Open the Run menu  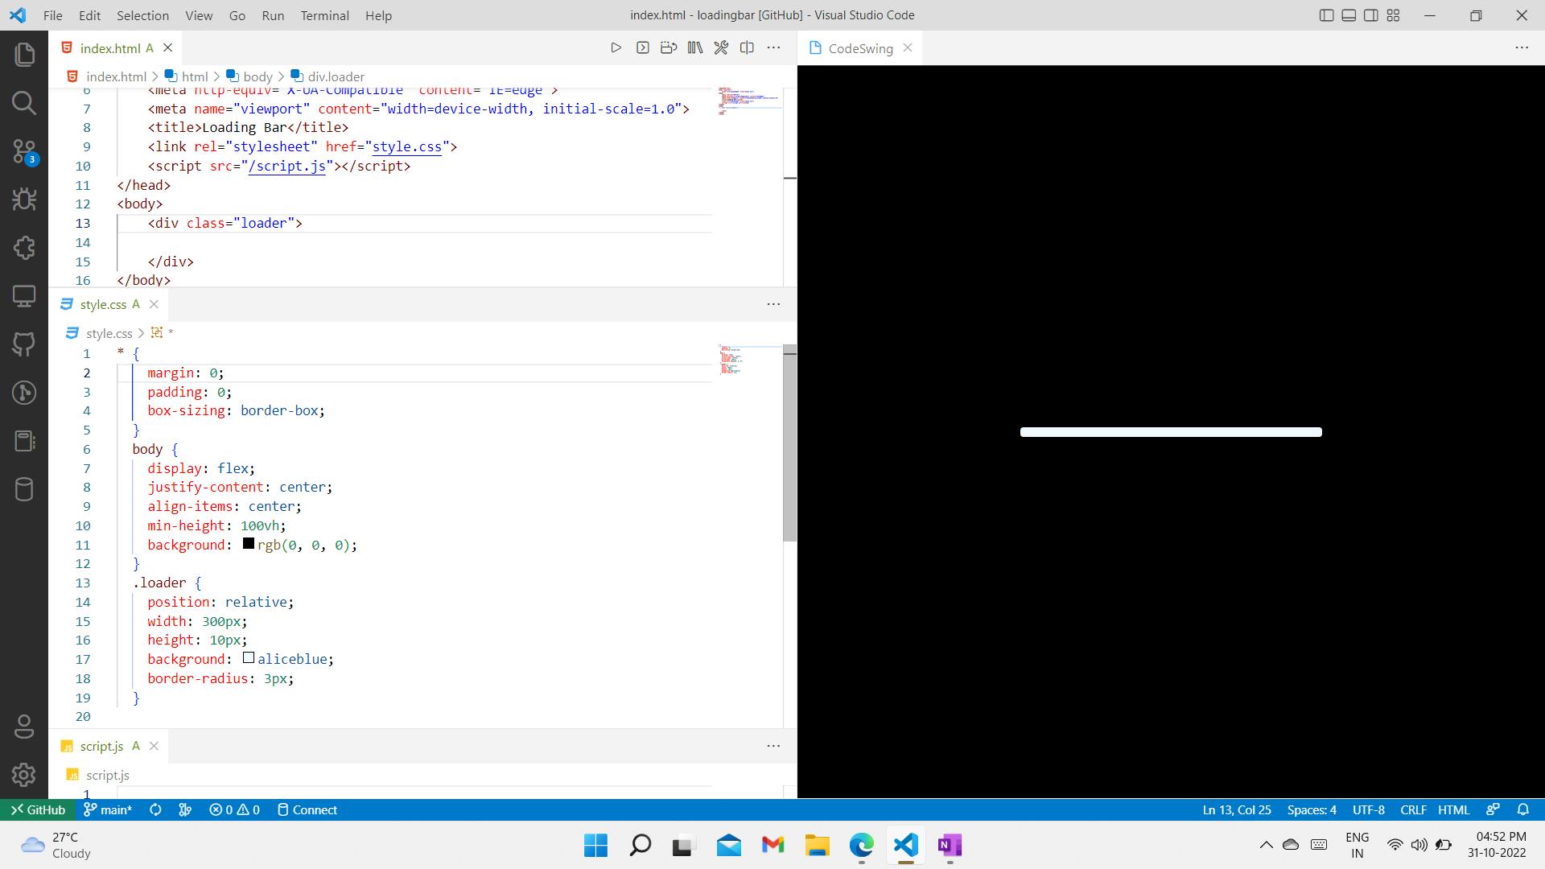[273, 15]
